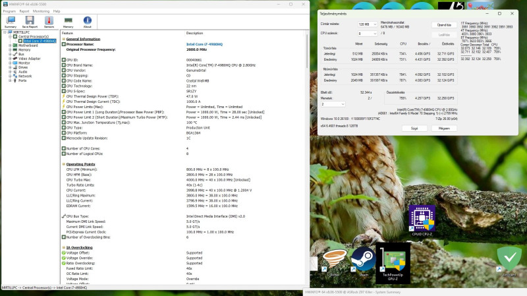Click the HWiNFO title bar app icon
Viewport: 527px width, 296px height.
point(5,4)
